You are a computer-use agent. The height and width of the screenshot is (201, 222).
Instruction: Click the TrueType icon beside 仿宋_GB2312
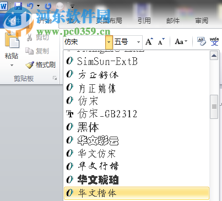(70, 114)
